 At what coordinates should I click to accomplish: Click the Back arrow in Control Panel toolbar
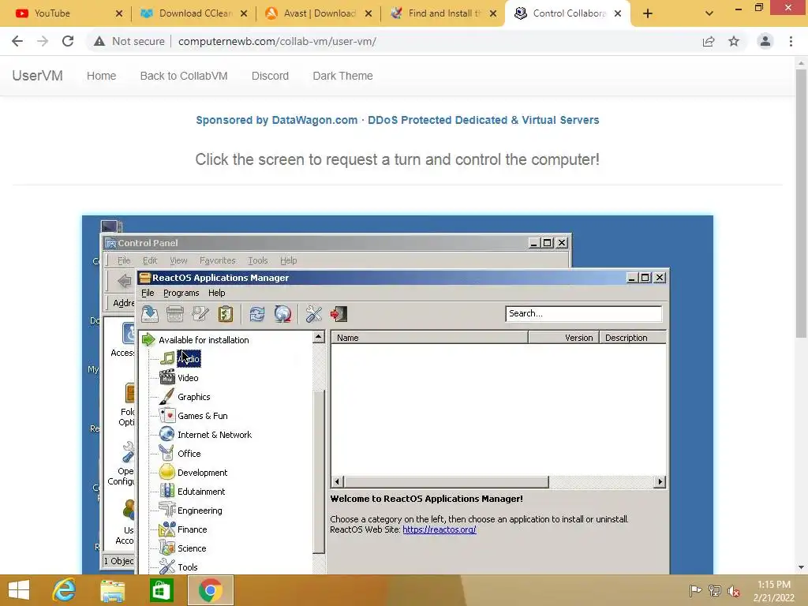tap(124, 282)
